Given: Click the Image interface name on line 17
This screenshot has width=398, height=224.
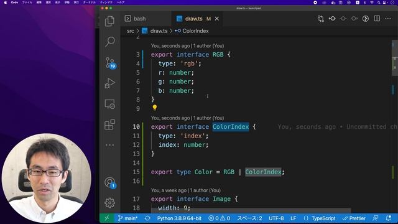Looking at the screenshot, I should click(x=221, y=199).
